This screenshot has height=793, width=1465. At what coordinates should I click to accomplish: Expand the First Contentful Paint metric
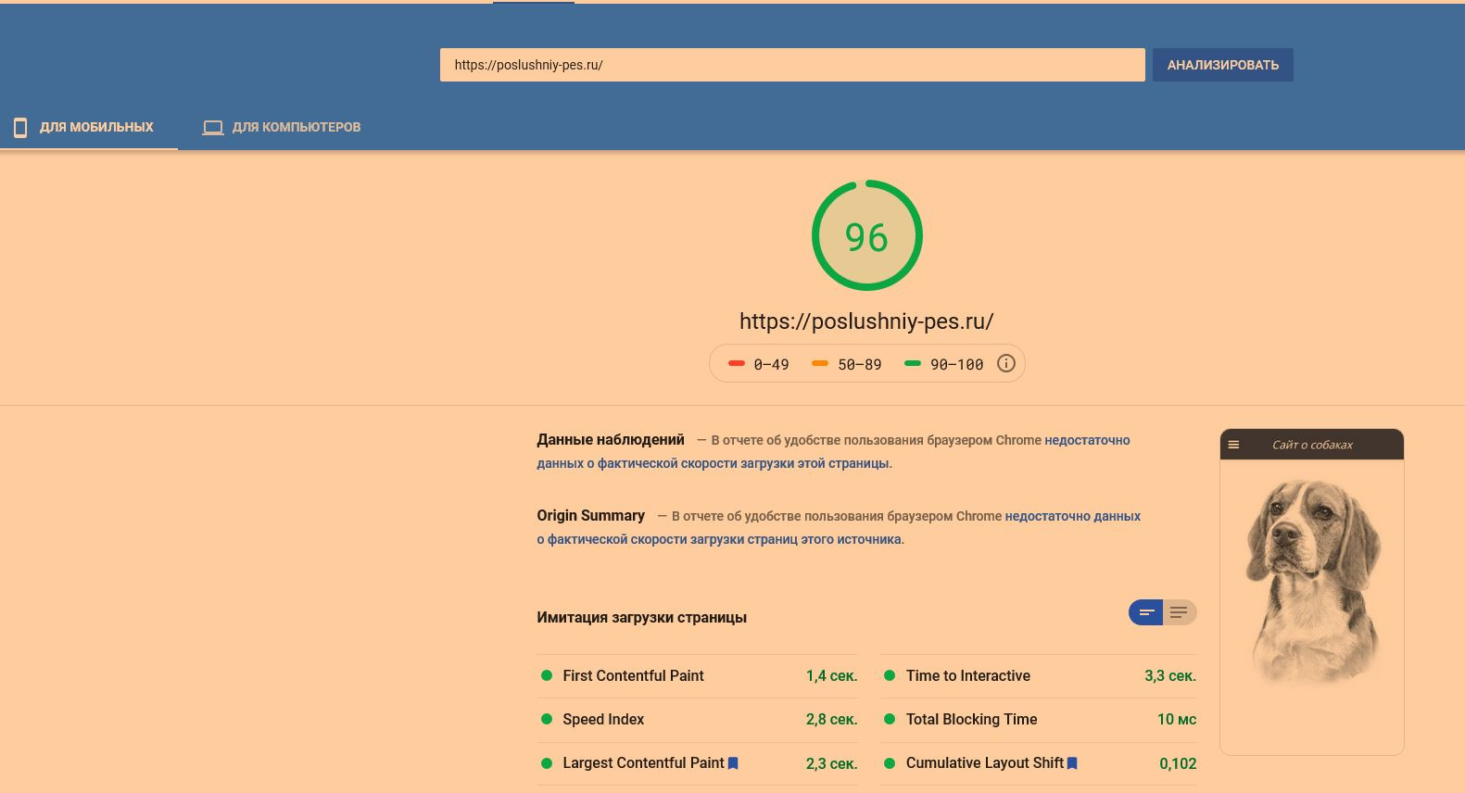633,676
